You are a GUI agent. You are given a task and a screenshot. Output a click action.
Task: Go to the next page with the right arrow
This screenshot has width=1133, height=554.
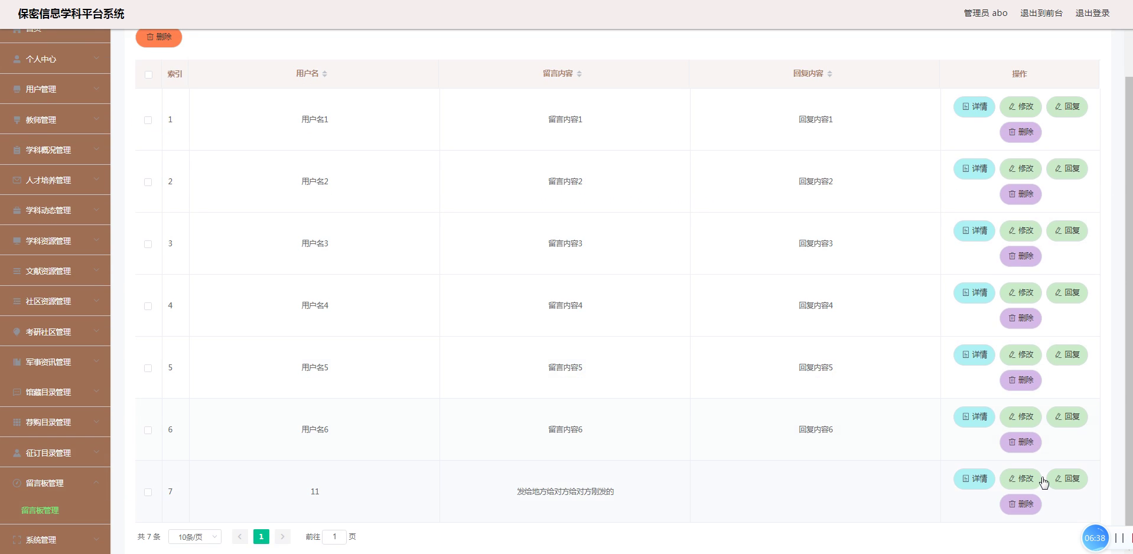282,536
